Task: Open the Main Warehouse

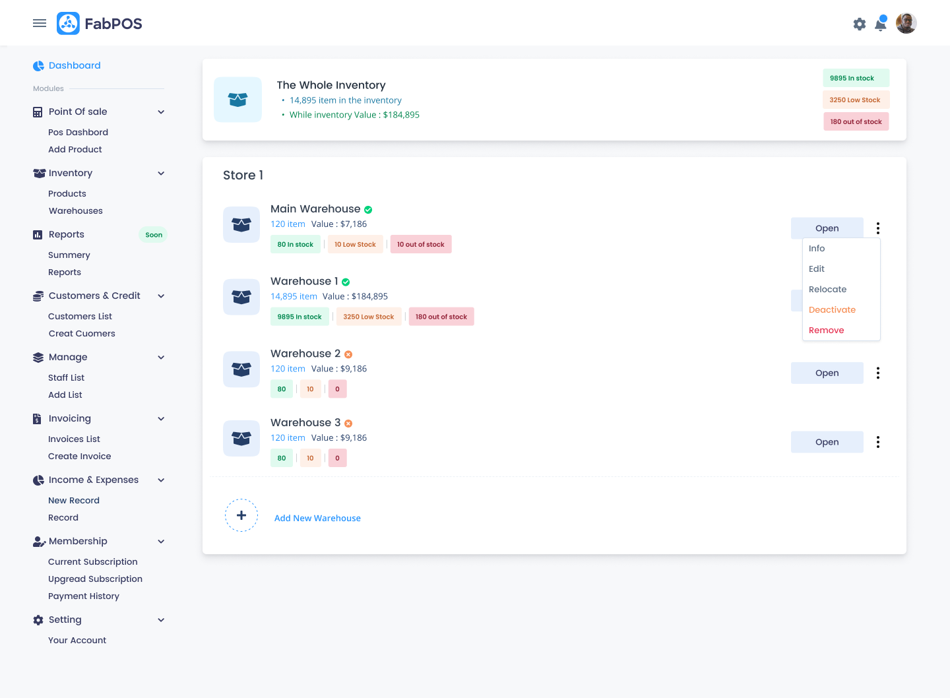Action: pos(827,228)
